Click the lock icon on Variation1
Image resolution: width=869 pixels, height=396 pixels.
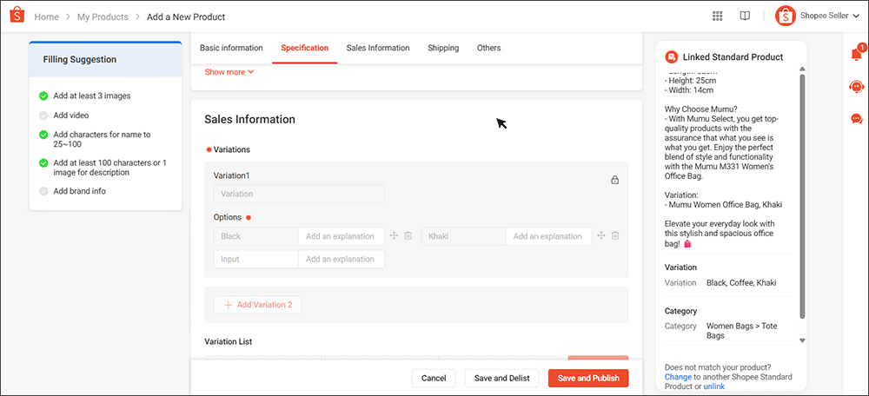click(x=614, y=181)
